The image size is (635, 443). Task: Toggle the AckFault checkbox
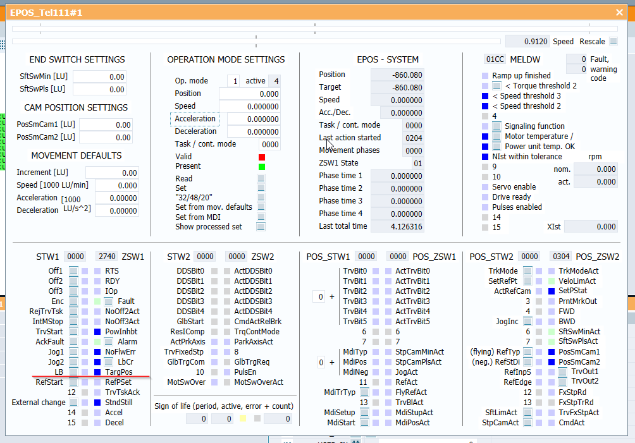click(x=73, y=341)
